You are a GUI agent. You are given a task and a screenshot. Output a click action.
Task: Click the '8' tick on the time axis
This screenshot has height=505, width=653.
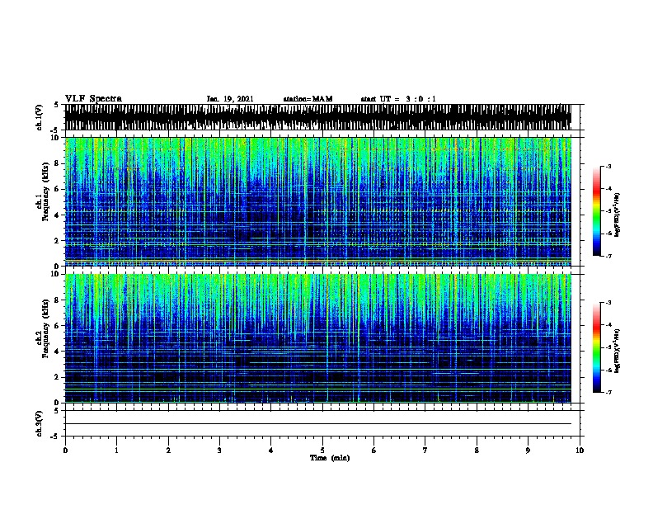tap(477, 451)
